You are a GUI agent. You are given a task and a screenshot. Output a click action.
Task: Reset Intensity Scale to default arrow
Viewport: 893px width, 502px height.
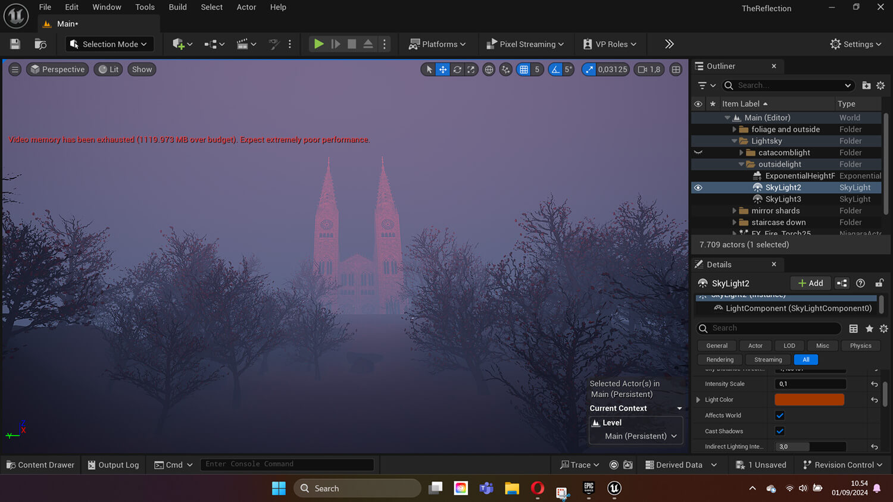click(x=875, y=384)
